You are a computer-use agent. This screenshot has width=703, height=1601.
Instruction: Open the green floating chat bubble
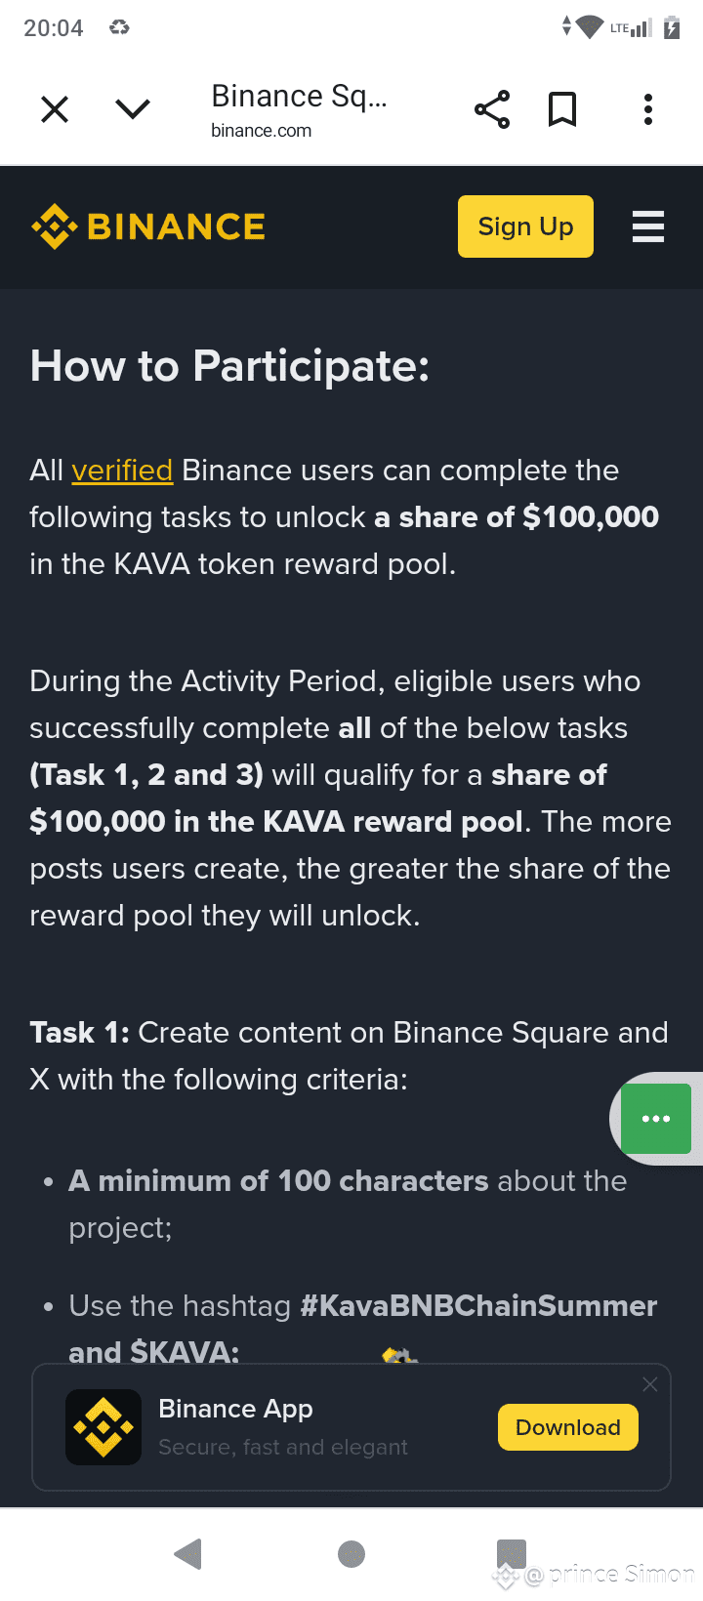(656, 1119)
